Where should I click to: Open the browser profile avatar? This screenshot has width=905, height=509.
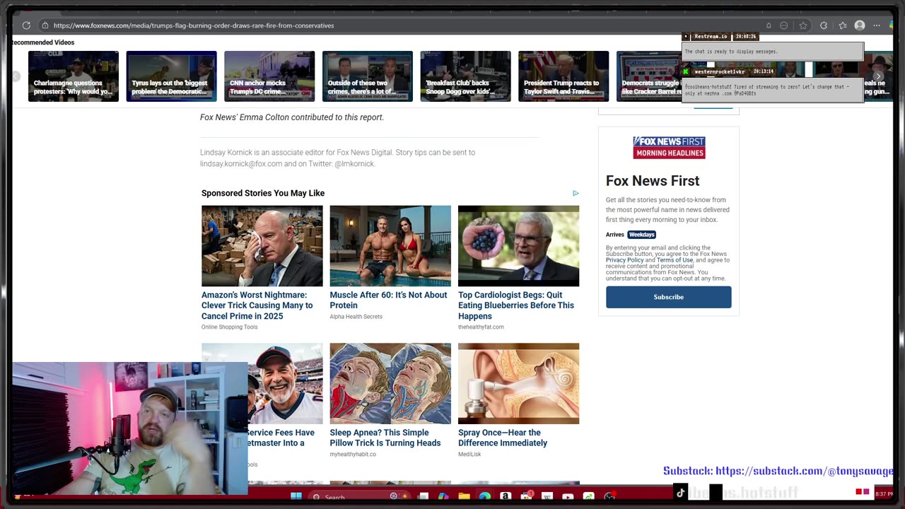(x=860, y=25)
